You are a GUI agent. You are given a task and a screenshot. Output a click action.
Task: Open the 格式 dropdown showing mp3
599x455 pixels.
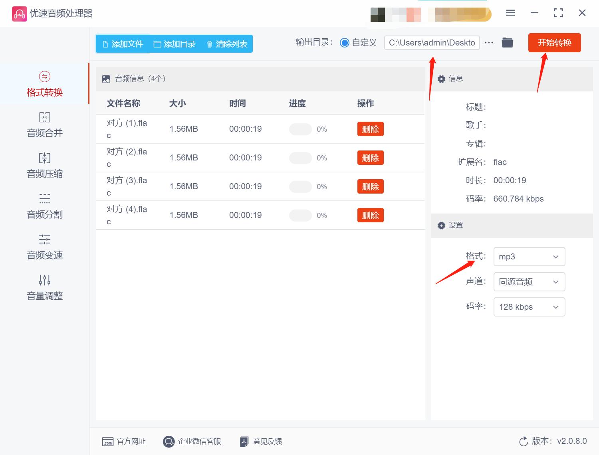[x=529, y=257]
